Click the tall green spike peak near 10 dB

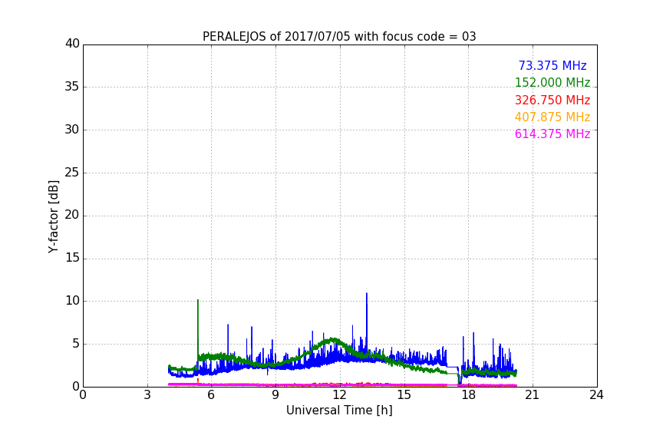(197, 301)
